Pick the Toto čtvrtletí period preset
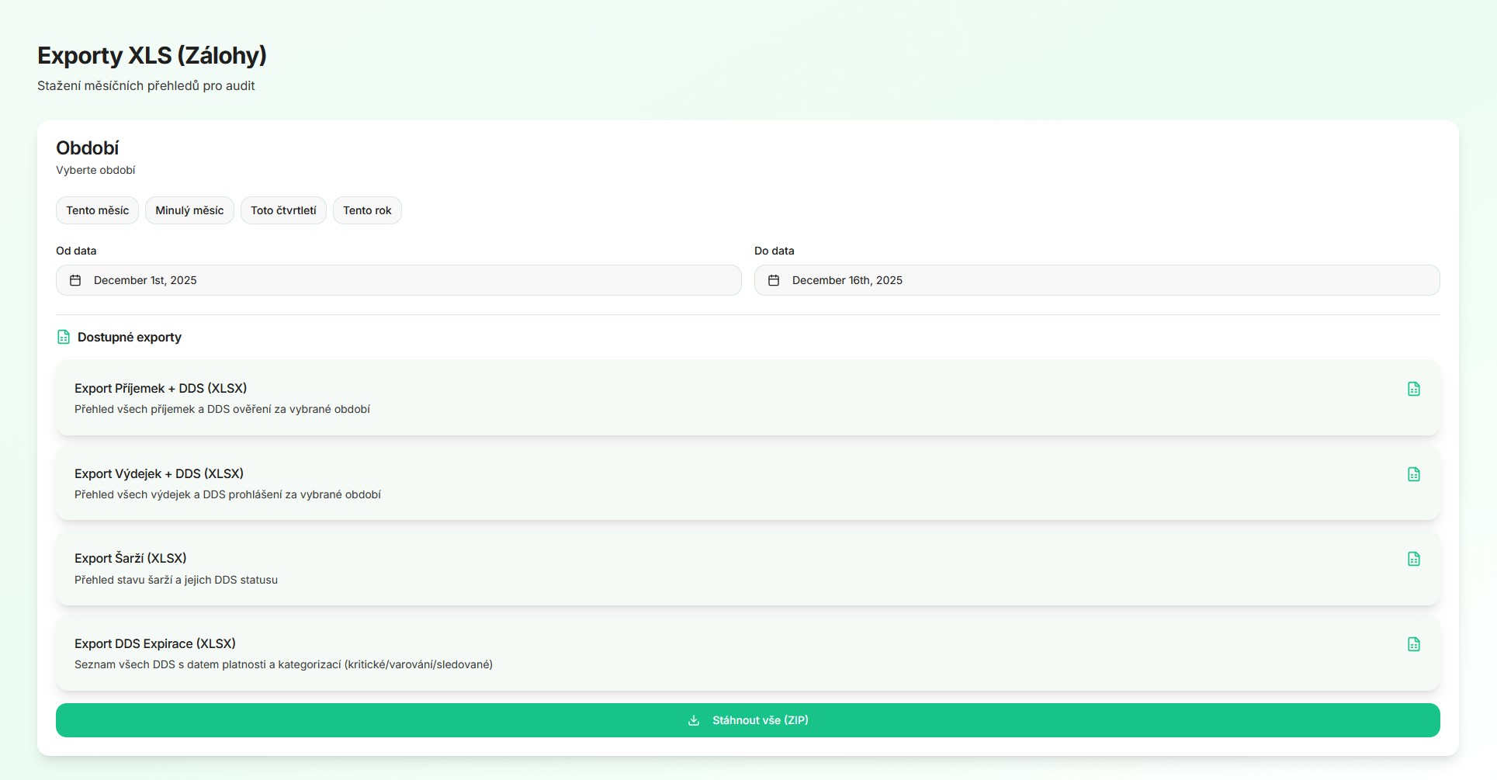The height and width of the screenshot is (780, 1497). (x=283, y=210)
